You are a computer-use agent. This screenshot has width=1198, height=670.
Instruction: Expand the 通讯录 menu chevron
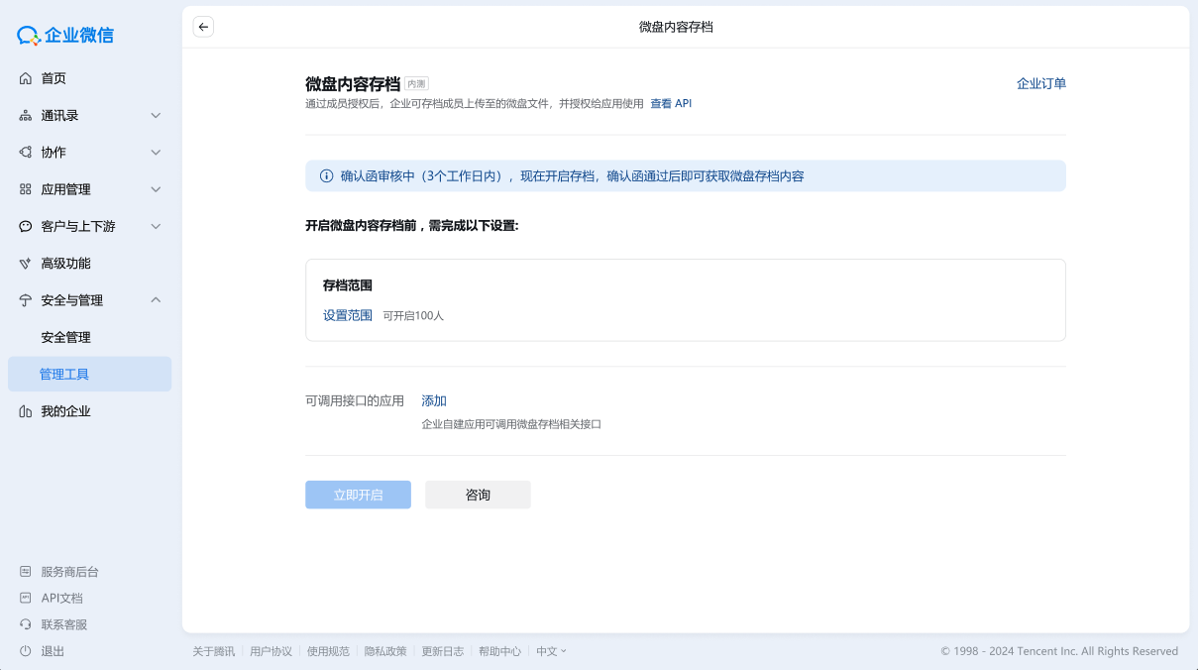click(156, 115)
